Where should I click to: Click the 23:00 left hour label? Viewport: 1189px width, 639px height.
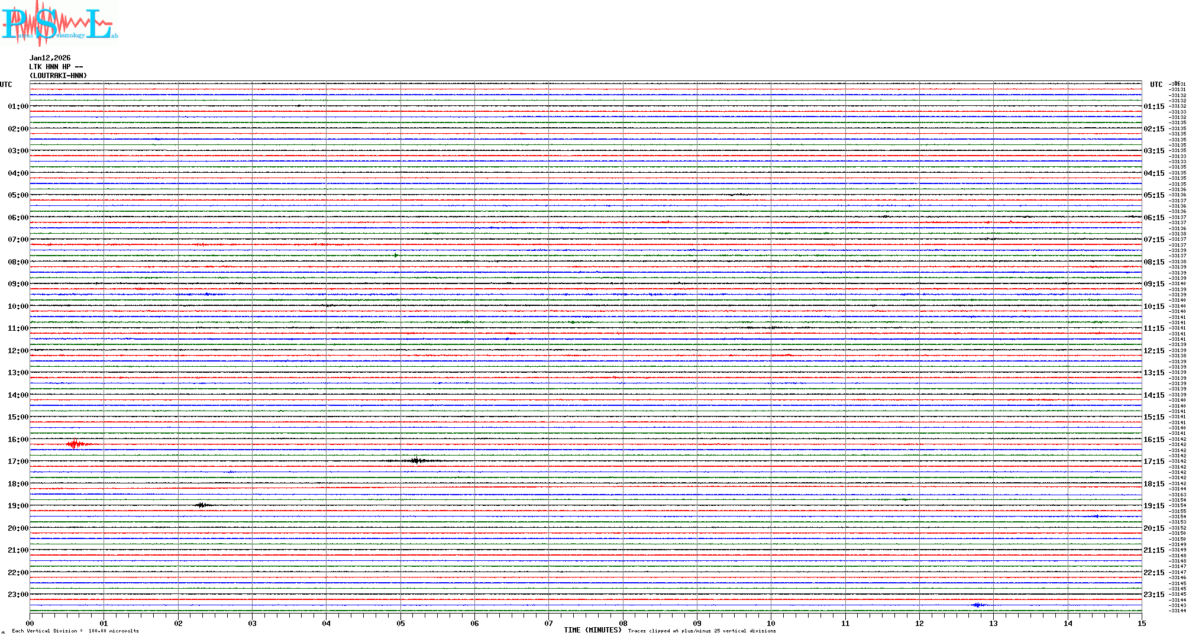18,595
